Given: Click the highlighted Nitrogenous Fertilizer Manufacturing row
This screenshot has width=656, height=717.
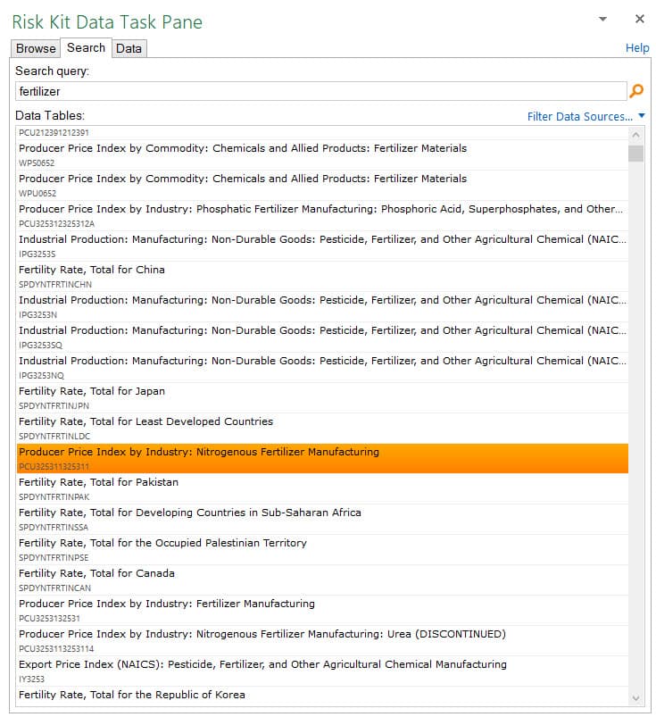Looking at the screenshot, I should pyautogui.click(x=322, y=458).
